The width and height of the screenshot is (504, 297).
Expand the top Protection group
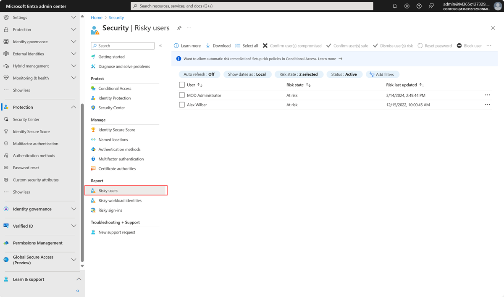tap(73, 29)
